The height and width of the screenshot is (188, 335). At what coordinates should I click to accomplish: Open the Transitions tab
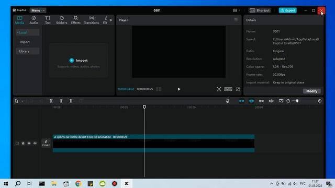pyautogui.click(x=92, y=20)
